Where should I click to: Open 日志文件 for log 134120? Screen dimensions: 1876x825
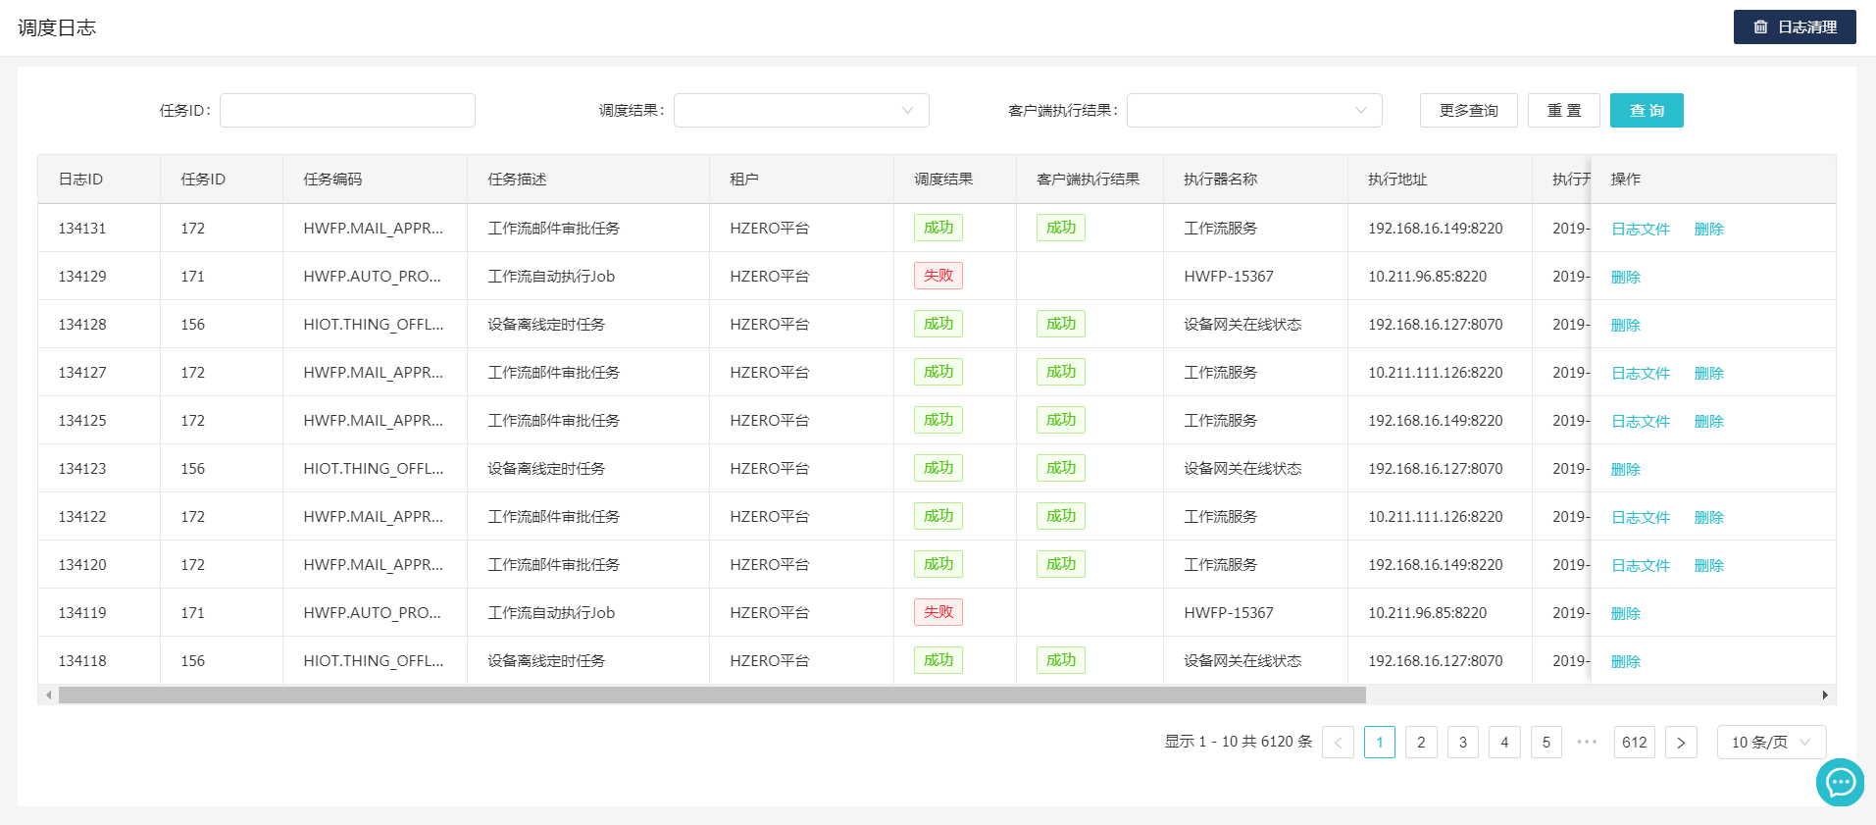click(1640, 565)
